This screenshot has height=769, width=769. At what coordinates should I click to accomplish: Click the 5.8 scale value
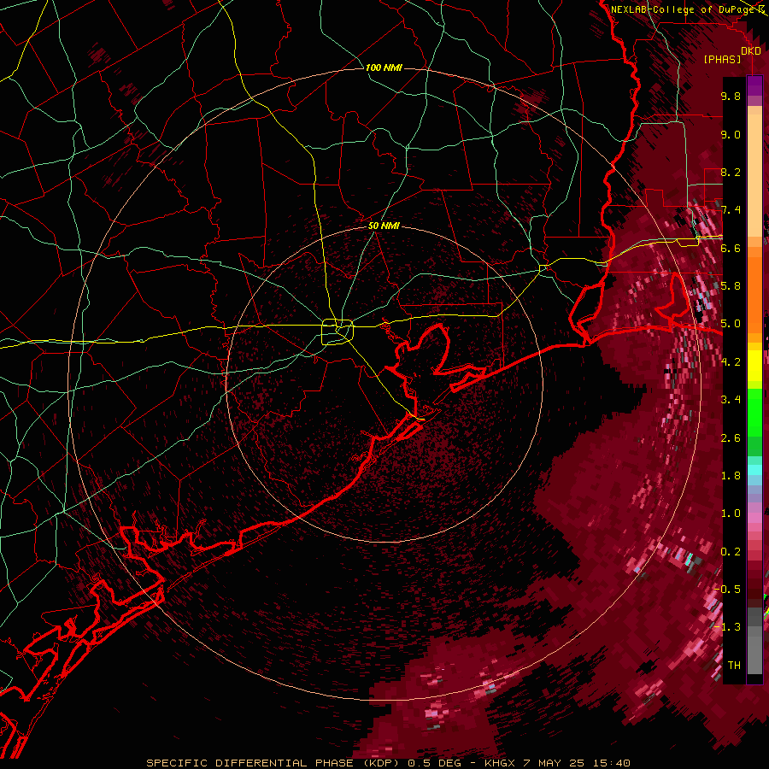(731, 286)
